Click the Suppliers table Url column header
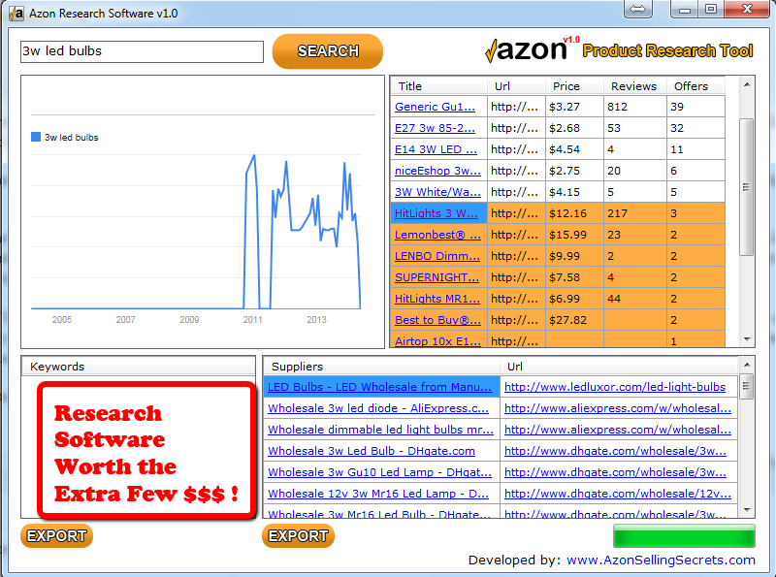The image size is (776, 577). [619, 367]
